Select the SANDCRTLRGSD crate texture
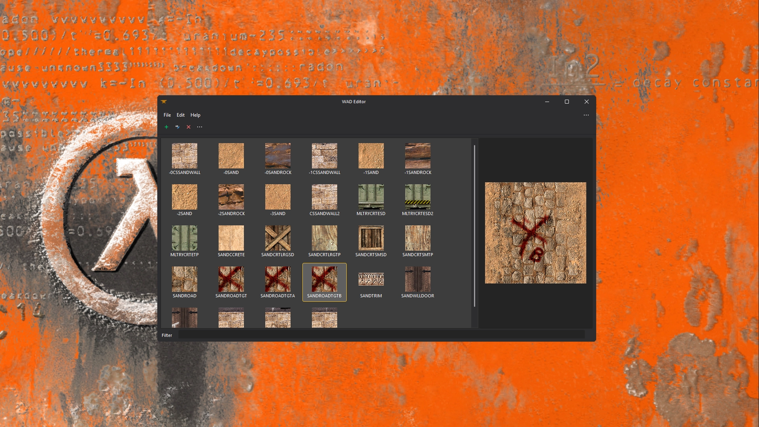 coord(278,238)
